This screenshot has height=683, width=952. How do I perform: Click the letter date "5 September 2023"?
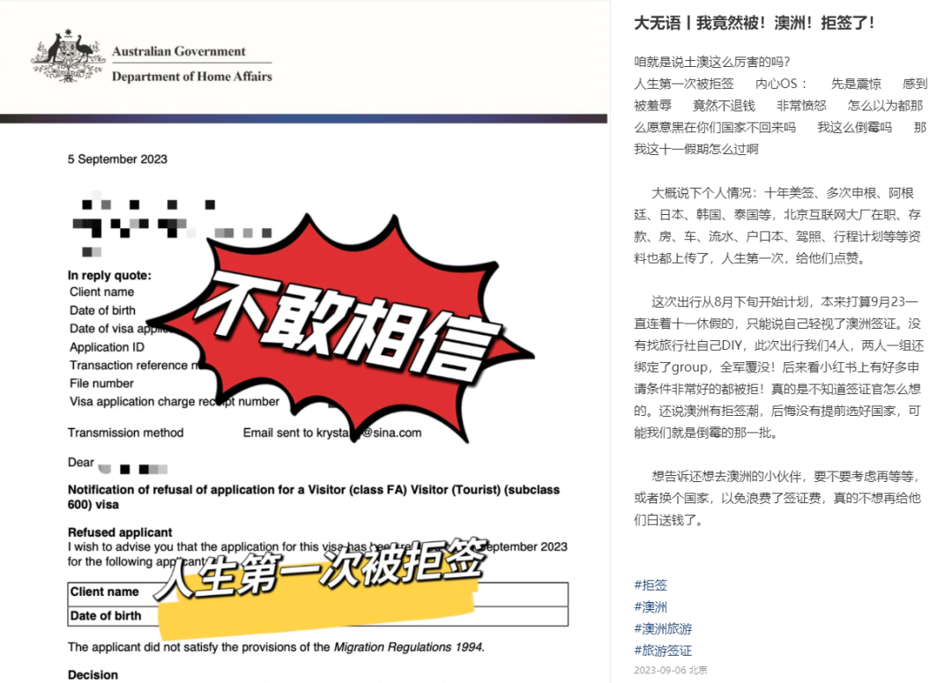point(117,160)
